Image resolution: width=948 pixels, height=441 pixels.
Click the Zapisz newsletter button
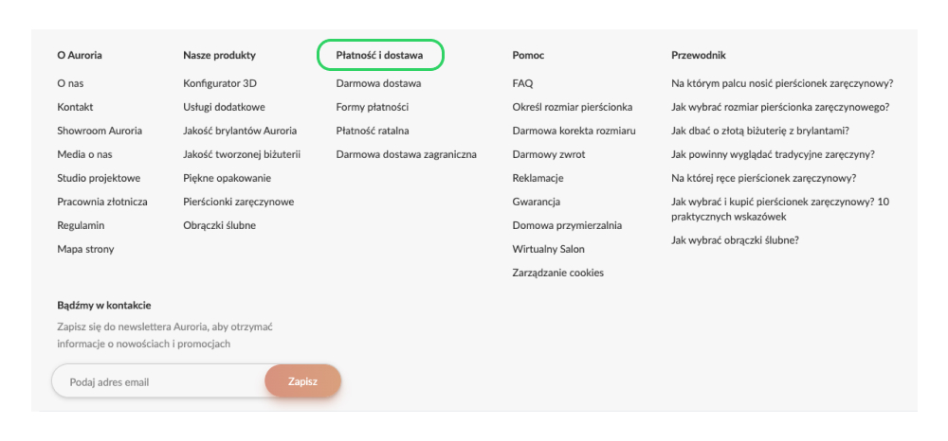pos(302,381)
